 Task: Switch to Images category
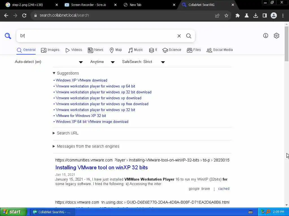click(50, 50)
